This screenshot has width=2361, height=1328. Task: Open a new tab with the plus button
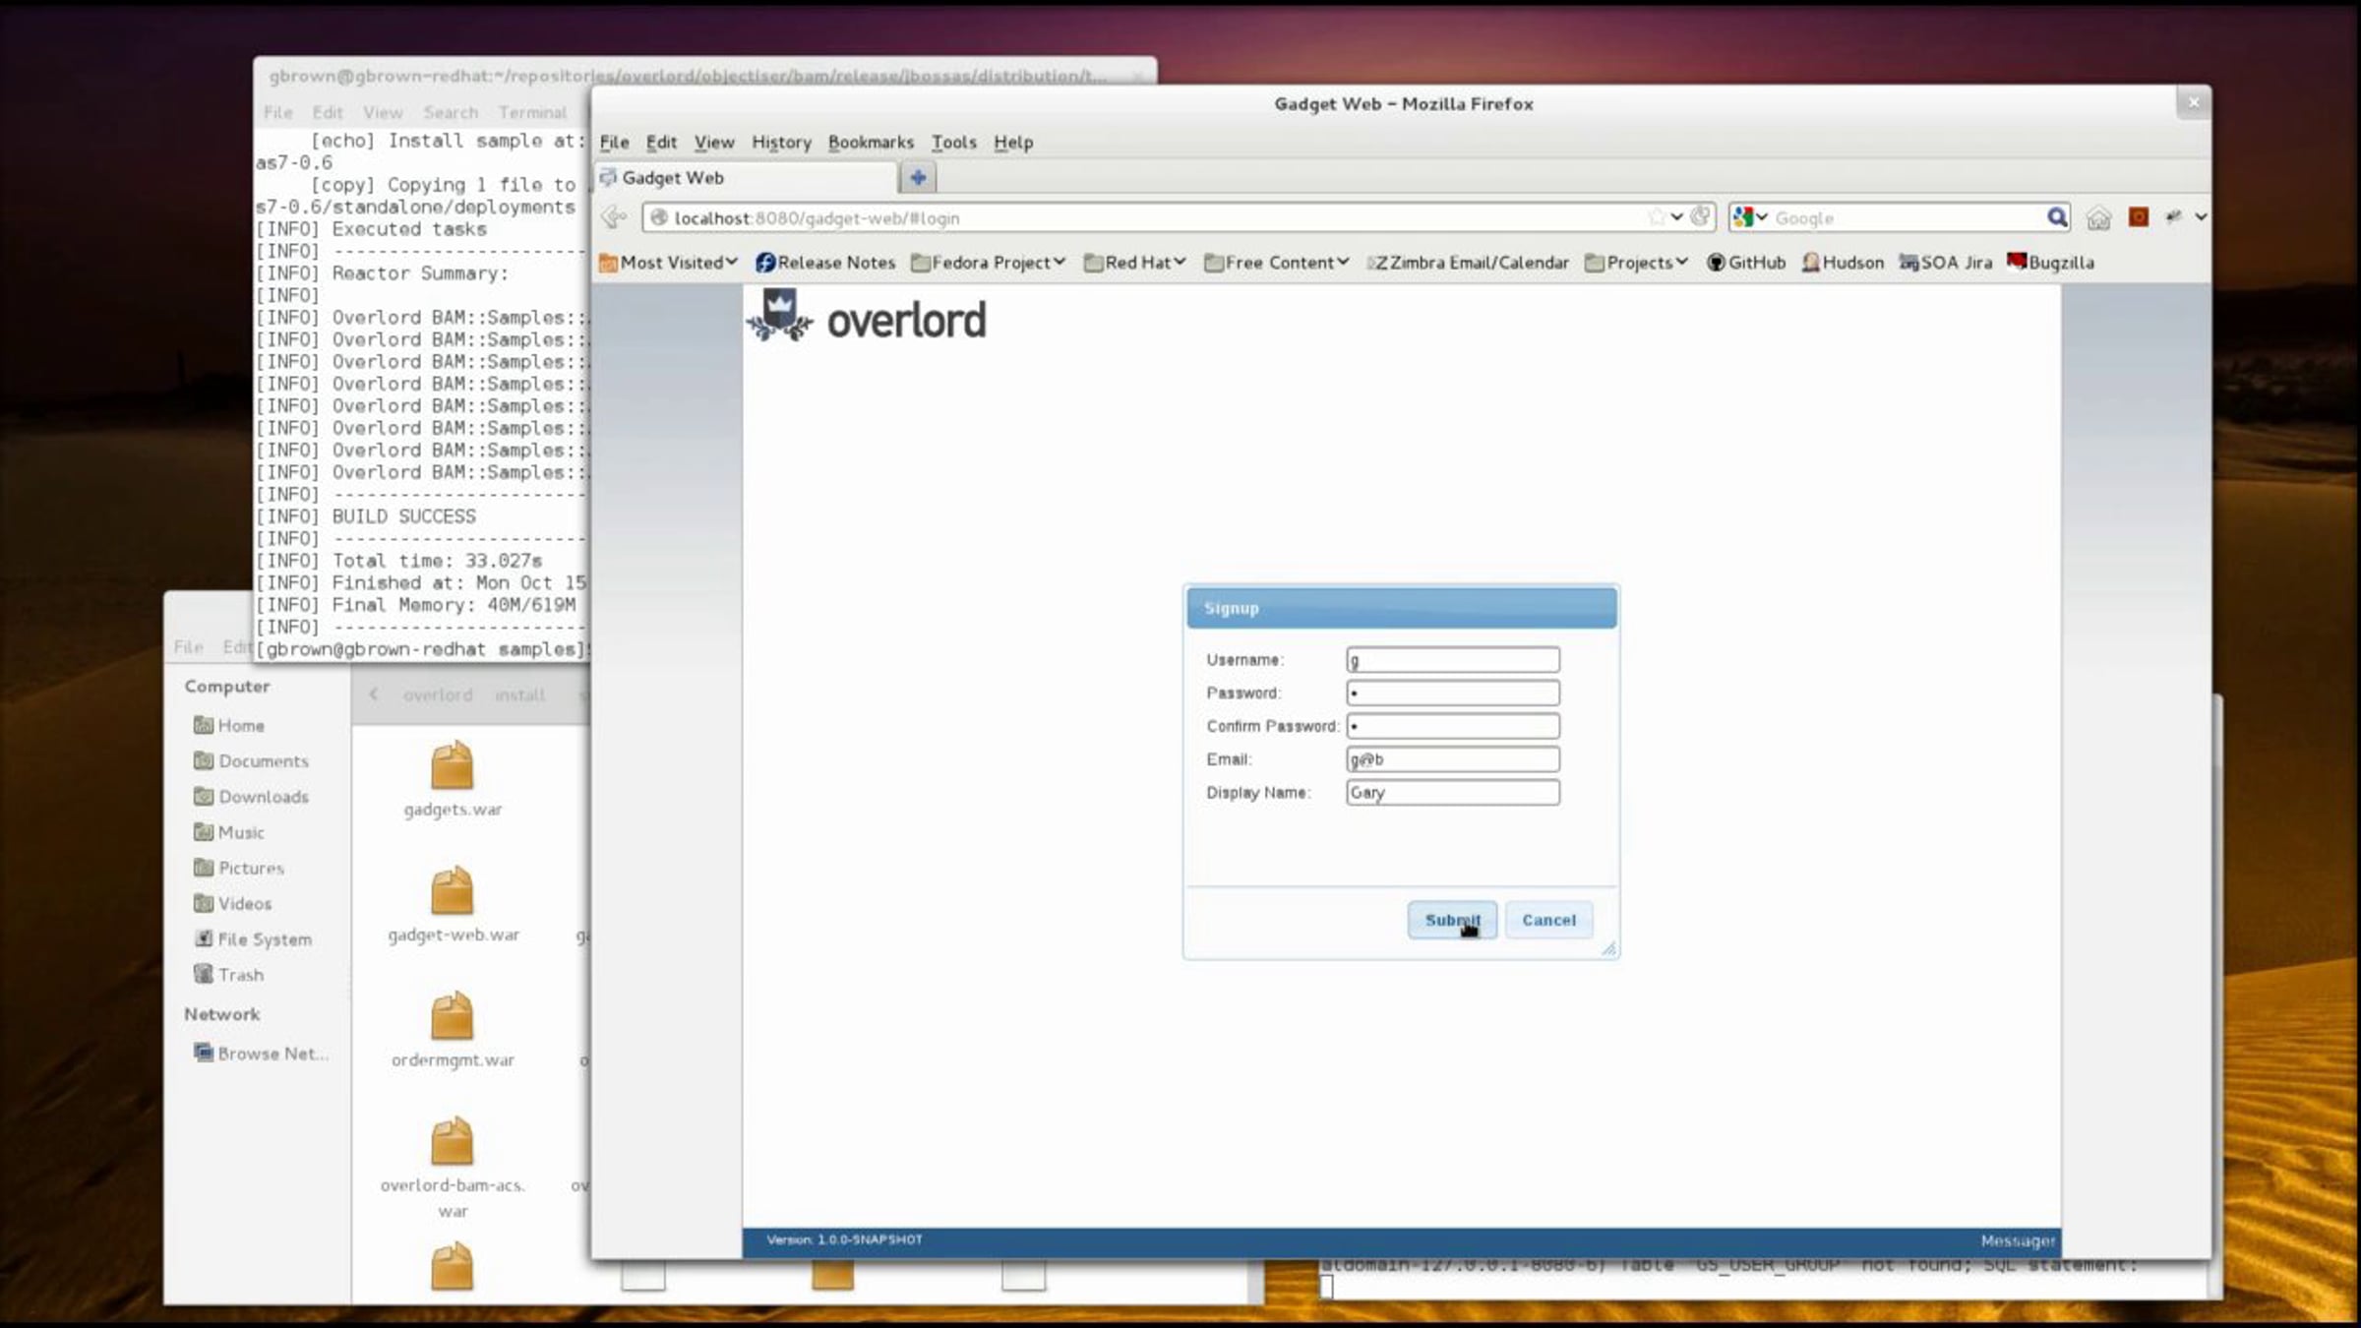(918, 178)
